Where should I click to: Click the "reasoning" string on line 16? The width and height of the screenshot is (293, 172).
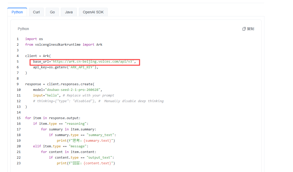coord(76,123)
